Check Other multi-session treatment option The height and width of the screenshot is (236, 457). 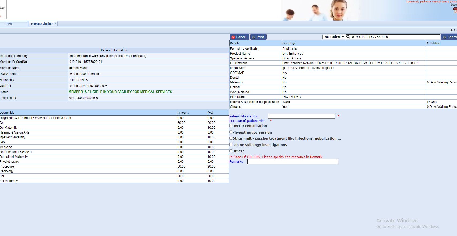click(231, 138)
